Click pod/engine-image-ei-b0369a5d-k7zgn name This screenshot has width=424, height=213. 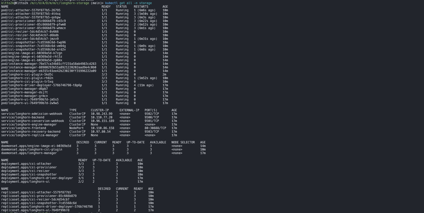point(32,53)
